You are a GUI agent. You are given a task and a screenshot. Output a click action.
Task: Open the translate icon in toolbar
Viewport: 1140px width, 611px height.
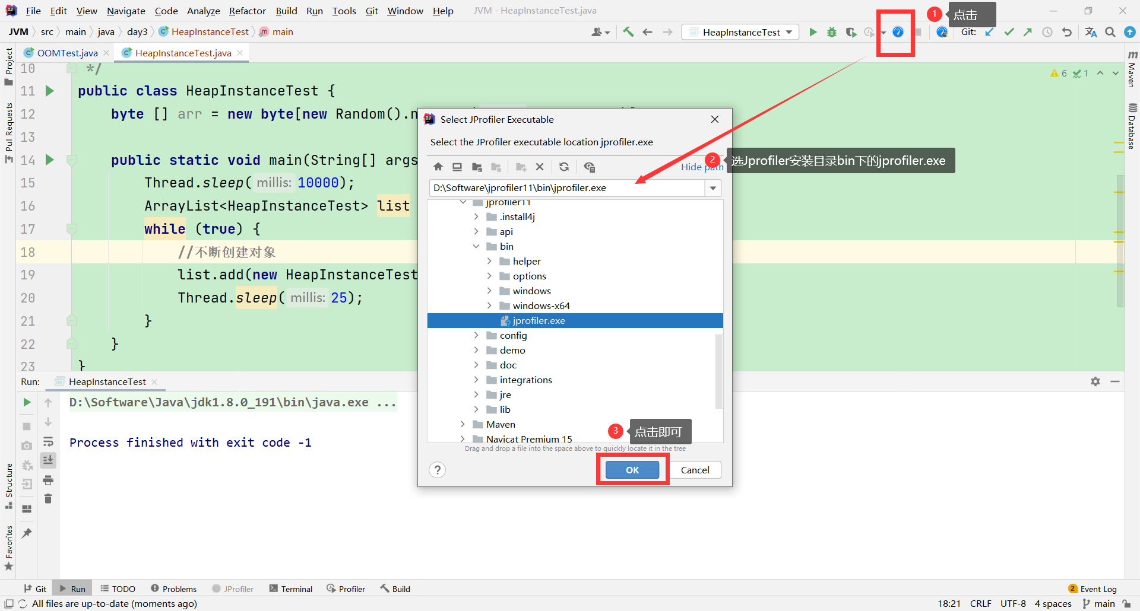point(1091,32)
